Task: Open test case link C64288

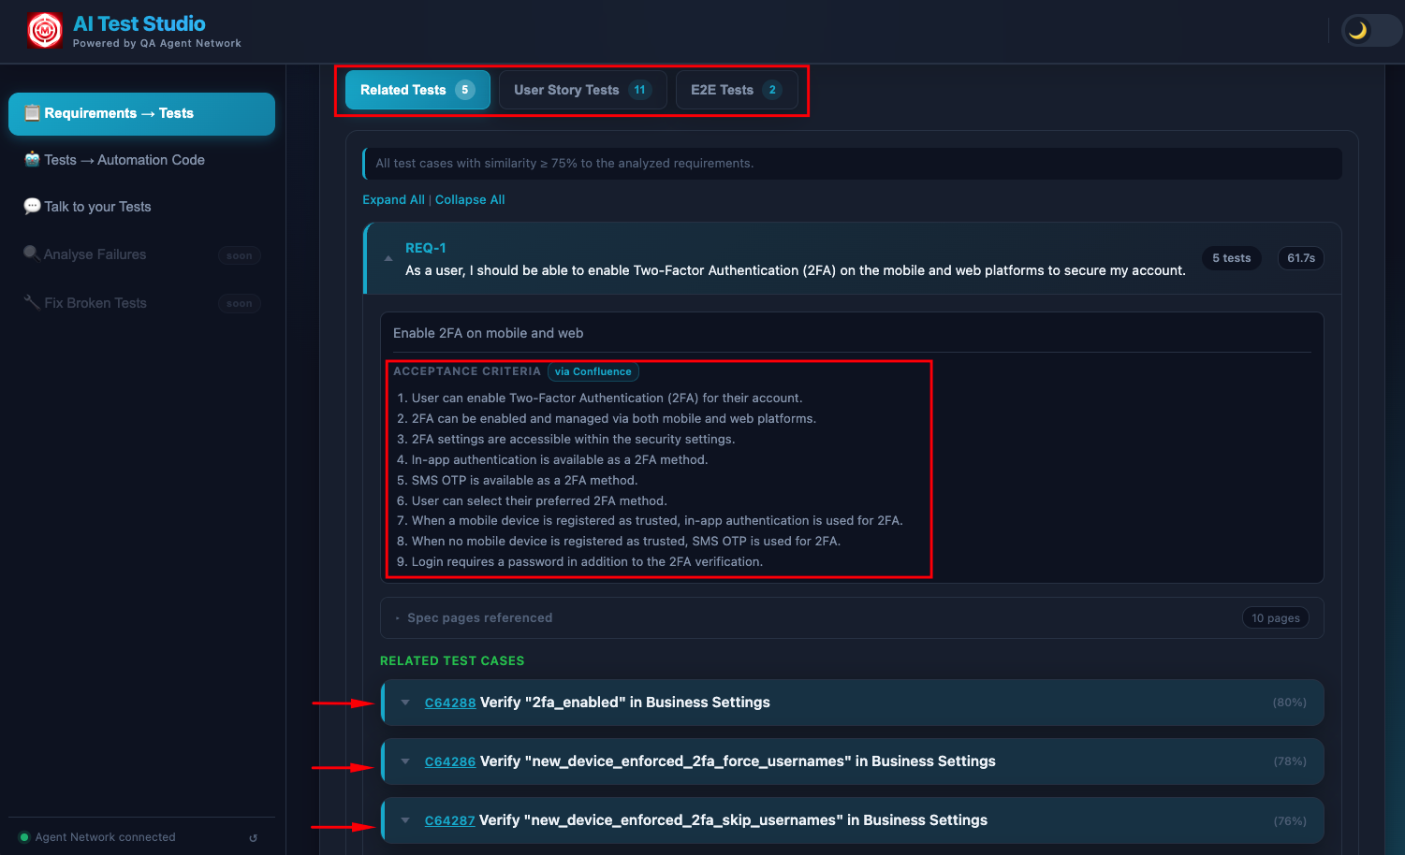Action: click(450, 703)
